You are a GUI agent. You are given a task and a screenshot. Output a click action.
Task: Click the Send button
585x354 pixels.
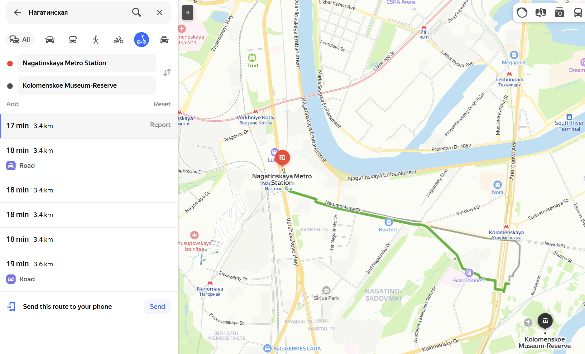(157, 307)
